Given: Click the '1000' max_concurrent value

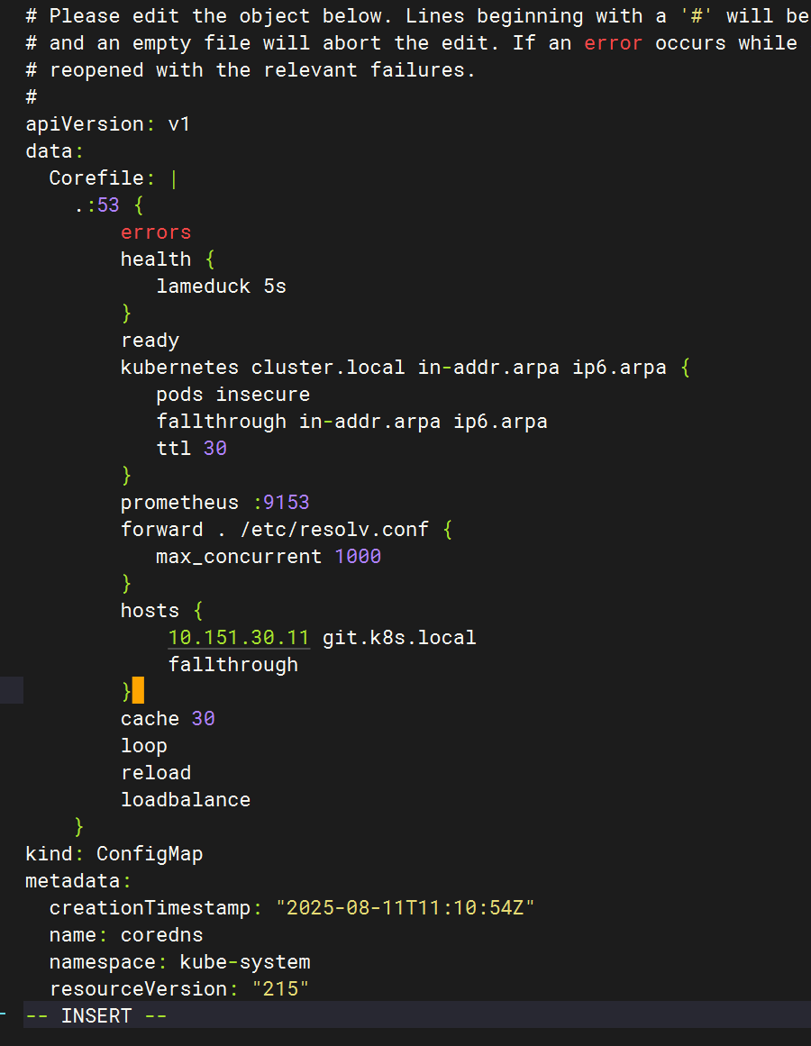Looking at the screenshot, I should [358, 557].
